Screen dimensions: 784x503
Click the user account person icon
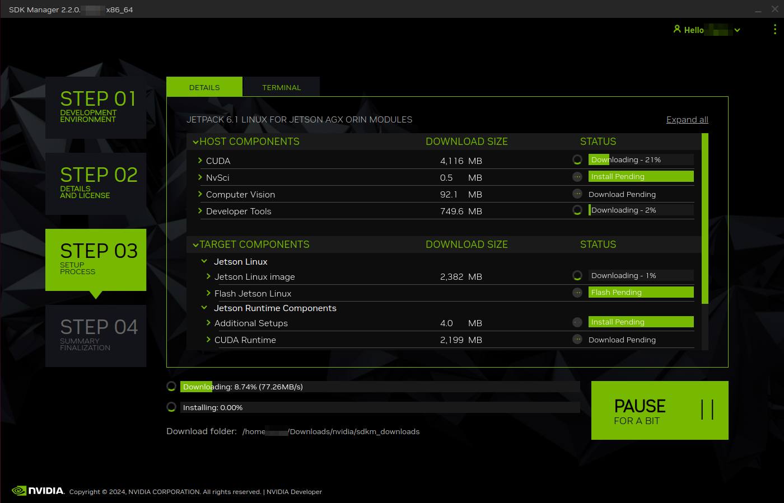pos(677,29)
